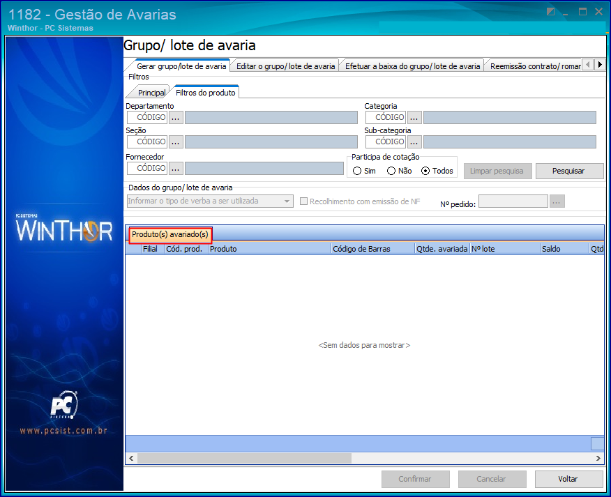Open Categoria lookup ellipsis button

point(414,117)
